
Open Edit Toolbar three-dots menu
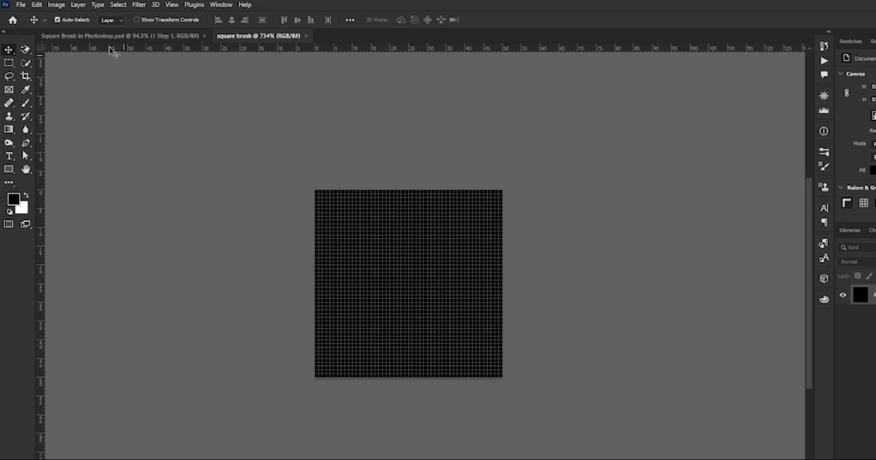pos(9,183)
